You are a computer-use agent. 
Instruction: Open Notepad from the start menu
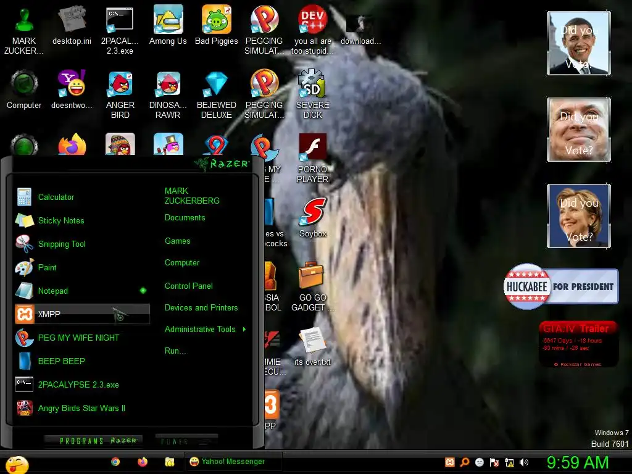click(82, 291)
